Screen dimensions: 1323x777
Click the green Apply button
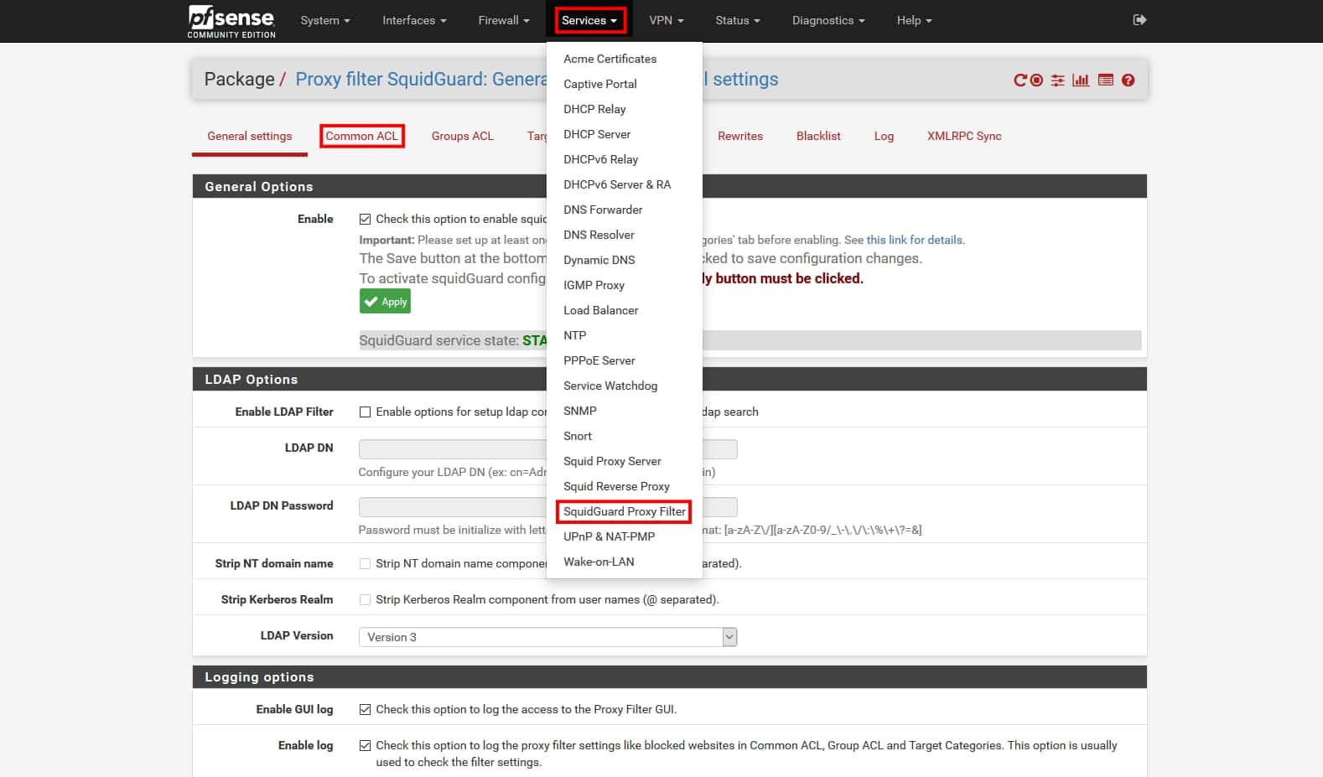tap(385, 302)
